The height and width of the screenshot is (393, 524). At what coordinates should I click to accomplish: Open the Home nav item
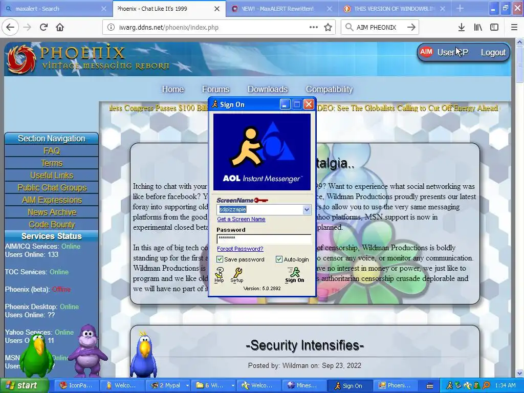[x=173, y=89]
